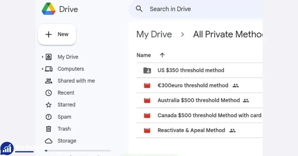Open the Trash section
This screenshot has width=298, height=156.
pos(64,129)
